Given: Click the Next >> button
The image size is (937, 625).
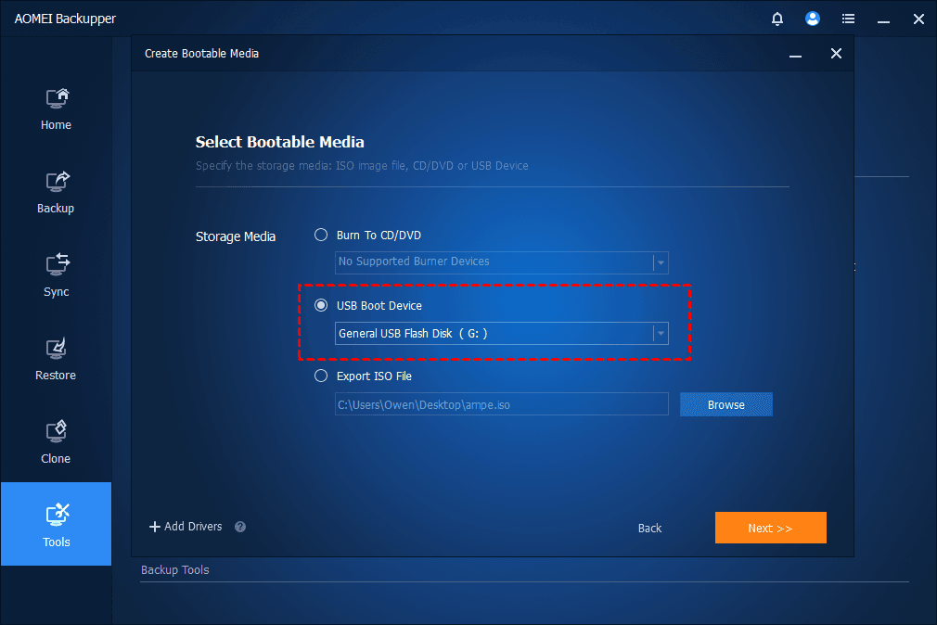Looking at the screenshot, I should click(x=770, y=528).
